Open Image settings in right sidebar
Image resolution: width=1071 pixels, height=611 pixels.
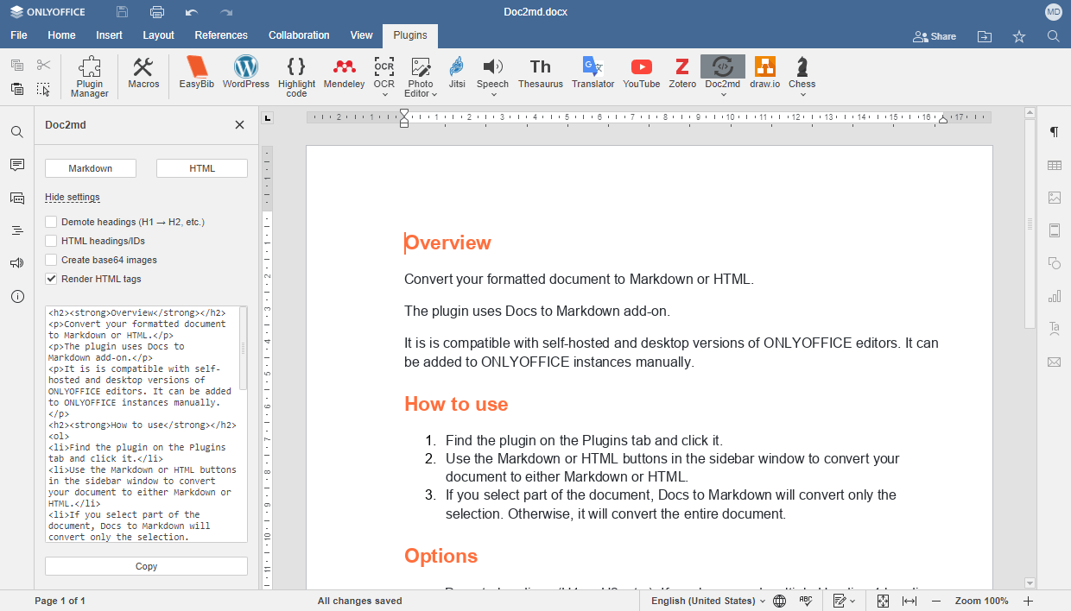[x=1055, y=198]
